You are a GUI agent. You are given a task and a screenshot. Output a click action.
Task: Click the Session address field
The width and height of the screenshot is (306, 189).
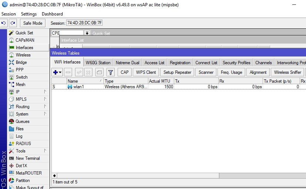(x=84, y=23)
